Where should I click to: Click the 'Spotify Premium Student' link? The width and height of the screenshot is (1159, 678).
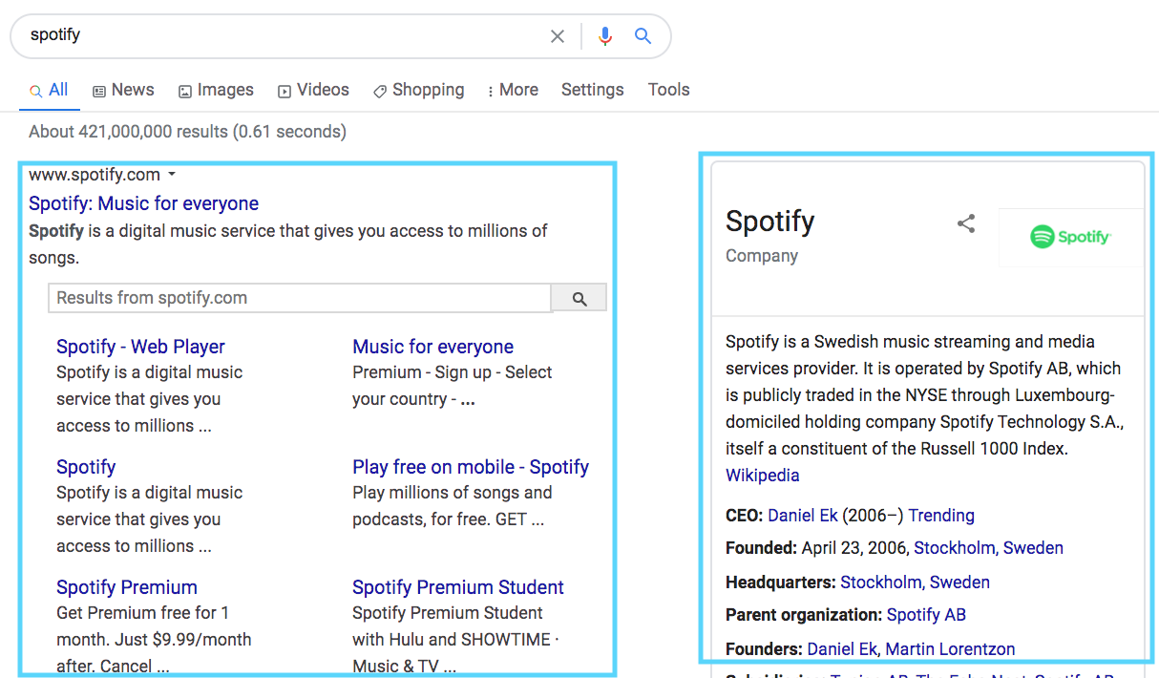point(457,587)
